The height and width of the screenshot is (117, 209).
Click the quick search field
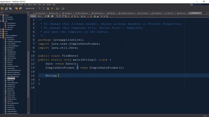pos(201,5)
